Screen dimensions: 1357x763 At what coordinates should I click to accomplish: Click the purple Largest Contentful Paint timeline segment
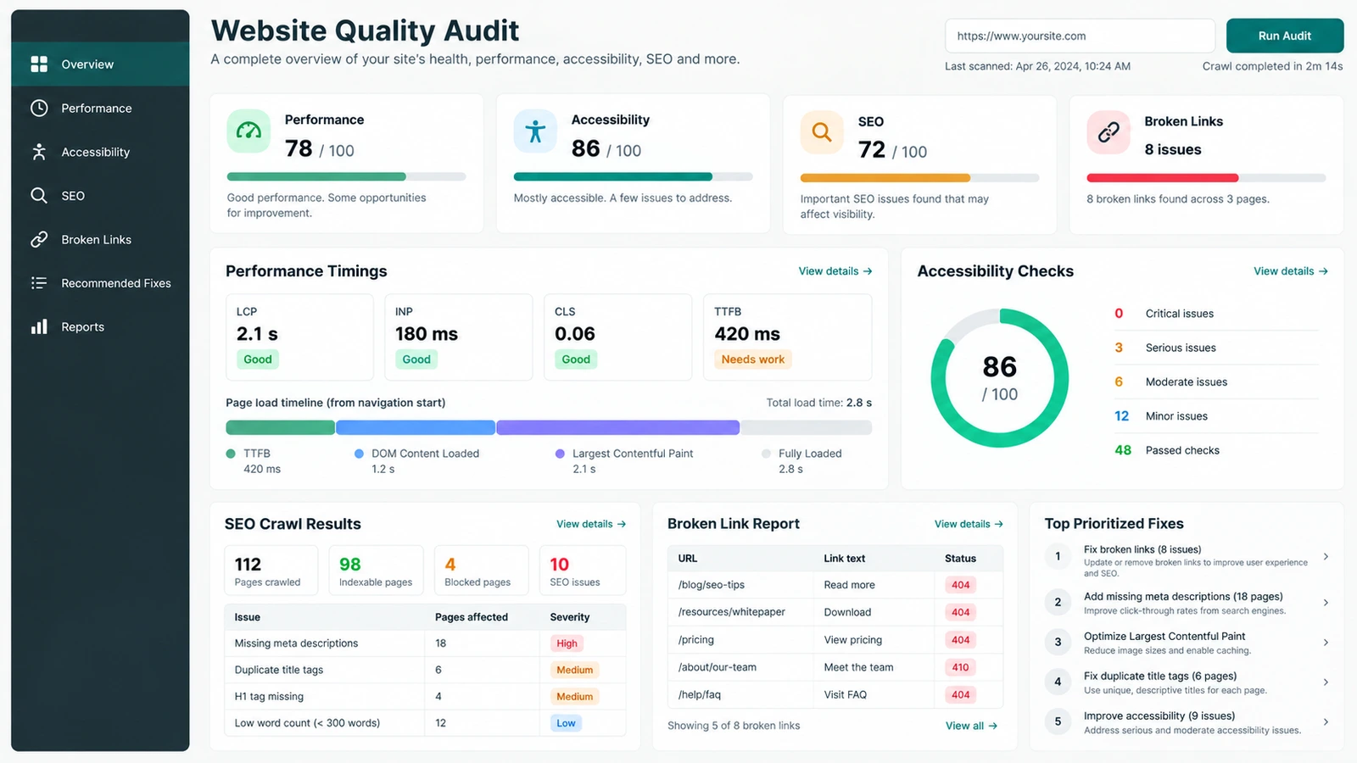coord(617,428)
